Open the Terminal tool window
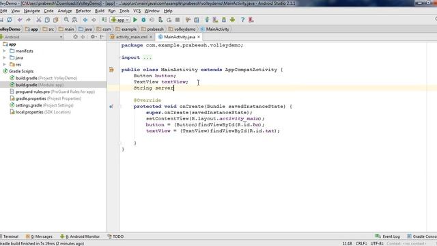Screen dimensions: 437x246 [10, 236]
